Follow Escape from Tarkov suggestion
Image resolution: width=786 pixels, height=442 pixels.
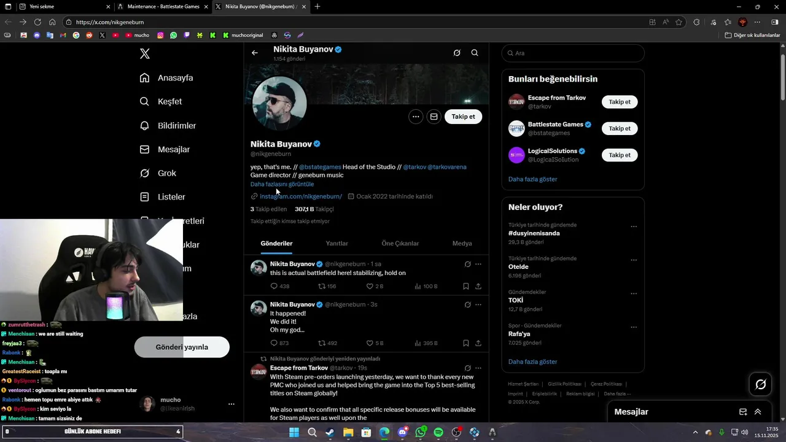620,102
